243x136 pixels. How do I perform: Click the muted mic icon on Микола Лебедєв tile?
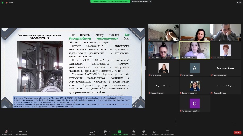tap(212, 93)
